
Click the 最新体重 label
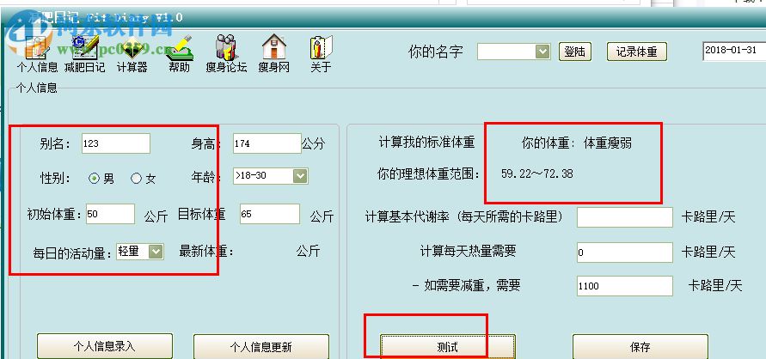206,252
